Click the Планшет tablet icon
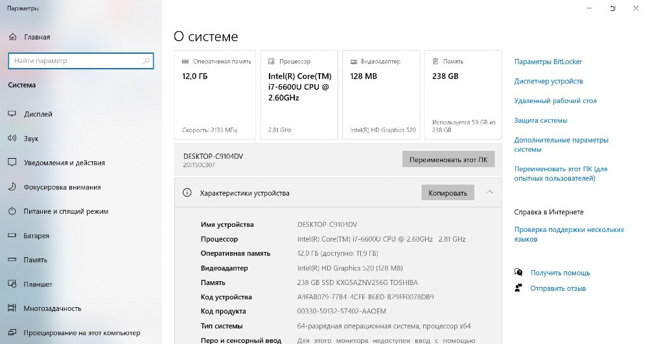Viewport: 648px width, 344px height. pyautogui.click(x=12, y=284)
